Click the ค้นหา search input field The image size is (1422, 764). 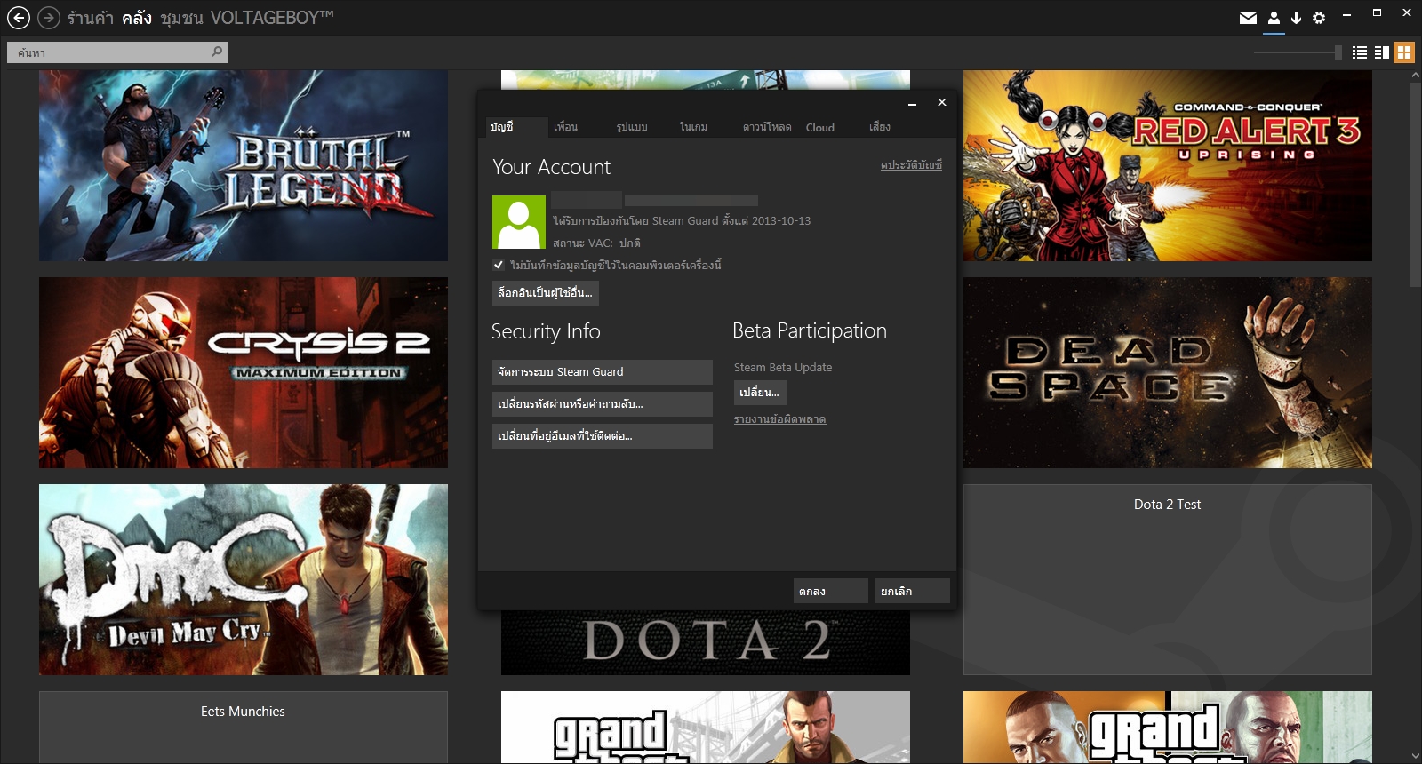[117, 52]
